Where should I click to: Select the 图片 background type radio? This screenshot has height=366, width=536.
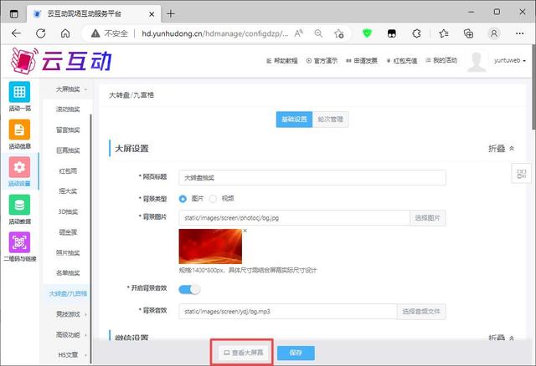tap(183, 199)
